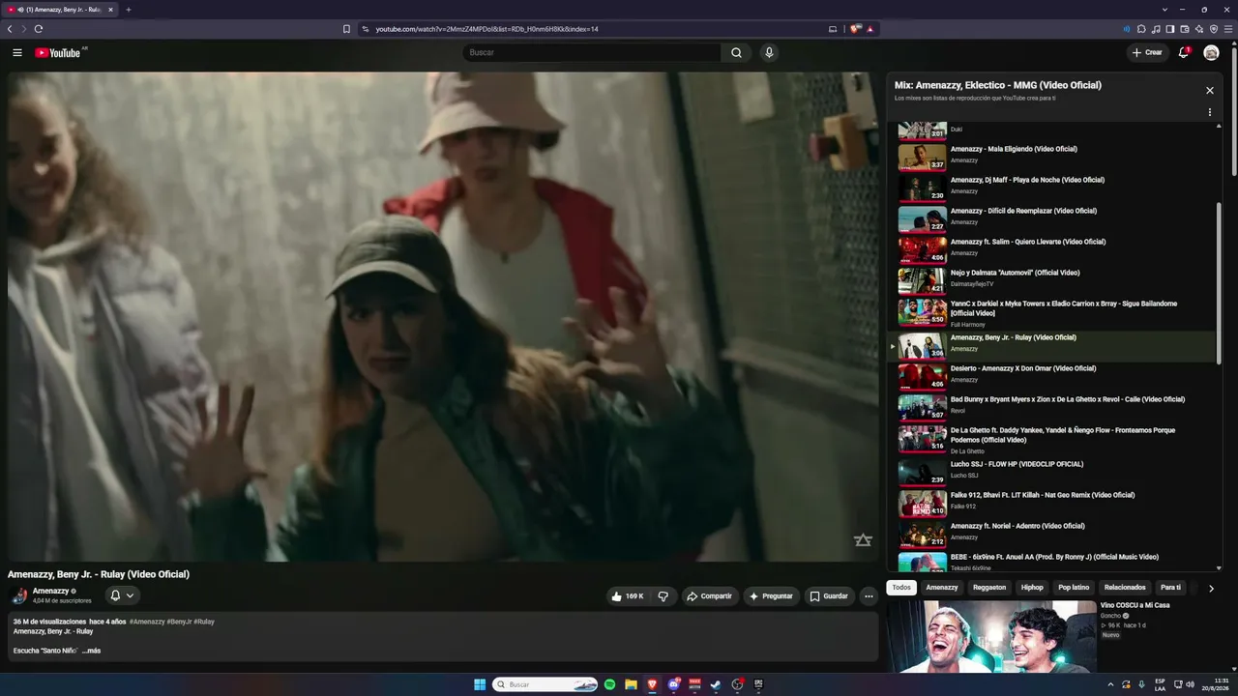Click the 'Preguntar' button

pos(771,596)
